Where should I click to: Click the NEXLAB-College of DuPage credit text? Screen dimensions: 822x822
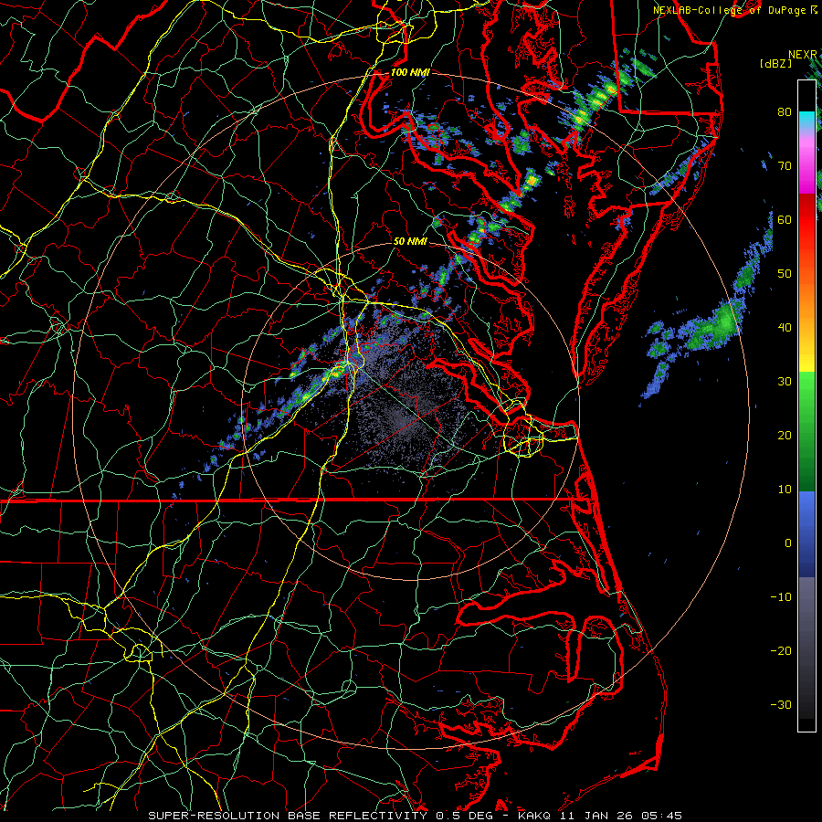729,10
